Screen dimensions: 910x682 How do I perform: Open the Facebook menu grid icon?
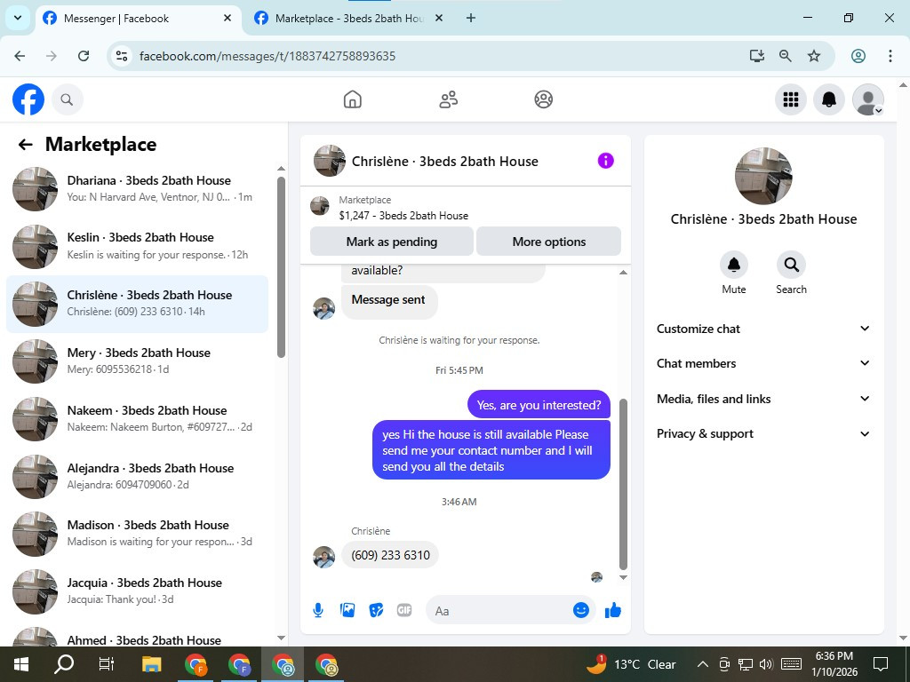point(790,99)
